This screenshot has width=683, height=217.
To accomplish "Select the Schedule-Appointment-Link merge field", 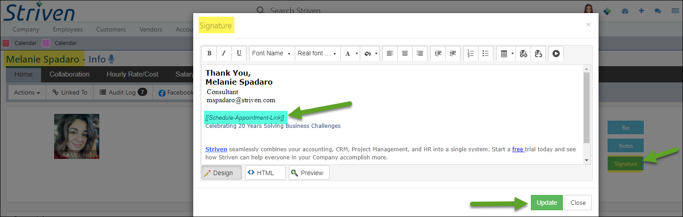I will (x=245, y=118).
